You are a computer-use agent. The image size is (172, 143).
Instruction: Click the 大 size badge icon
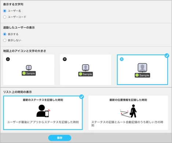tap(122, 59)
